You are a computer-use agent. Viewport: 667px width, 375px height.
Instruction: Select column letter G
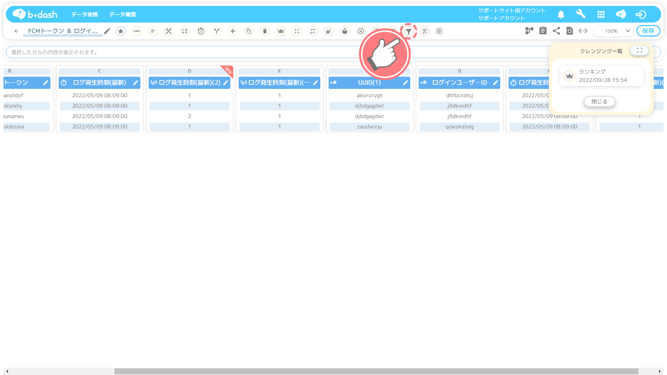coord(459,71)
